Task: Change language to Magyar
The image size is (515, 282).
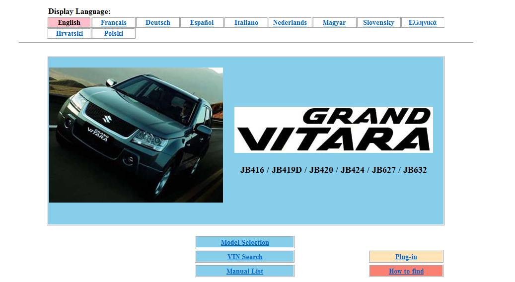Action: [334, 23]
